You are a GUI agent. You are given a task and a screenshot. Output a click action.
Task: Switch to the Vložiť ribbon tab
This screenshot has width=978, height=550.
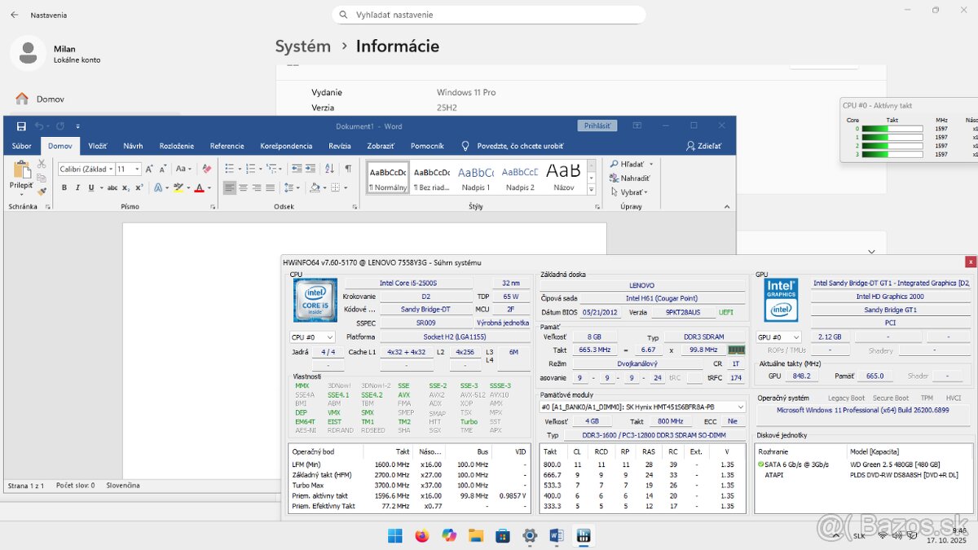pos(98,146)
